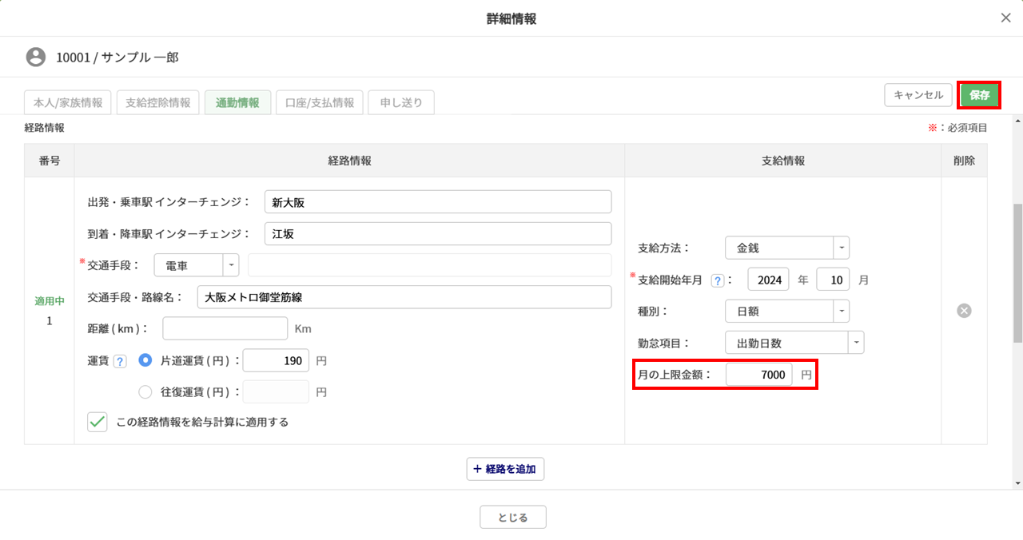The height and width of the screenshot is (540, 1023).
Task: Open the 口座/支払情報 tab
Action: (320, 103)
